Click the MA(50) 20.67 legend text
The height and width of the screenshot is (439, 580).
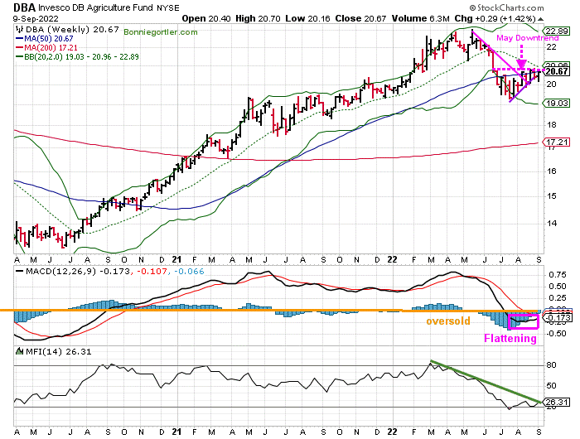(x=48, y=38)
